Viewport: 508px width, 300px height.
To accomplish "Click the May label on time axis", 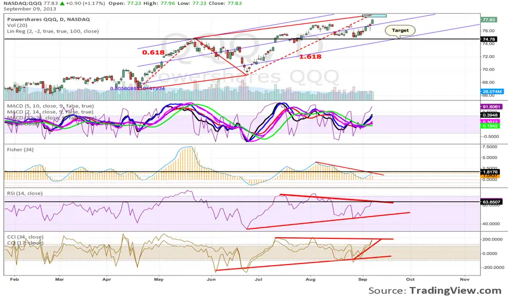I will pyautogui.click(x=159, y=279).
